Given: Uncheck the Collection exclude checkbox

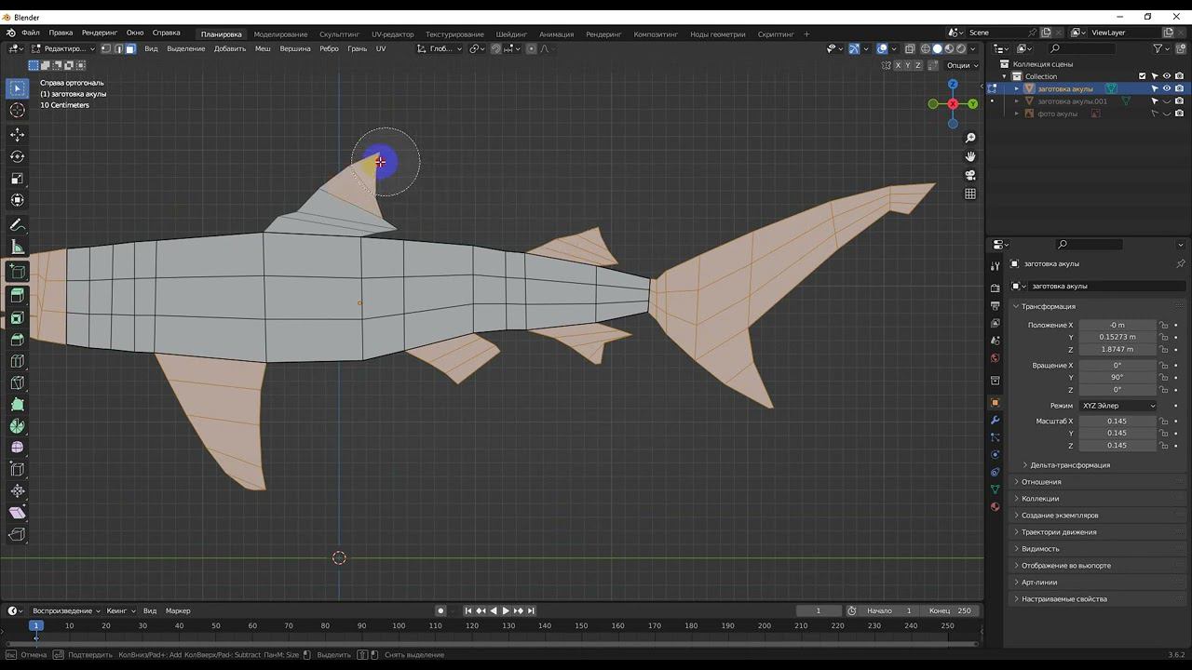Looking at the screenshot, I should 1142,76.
